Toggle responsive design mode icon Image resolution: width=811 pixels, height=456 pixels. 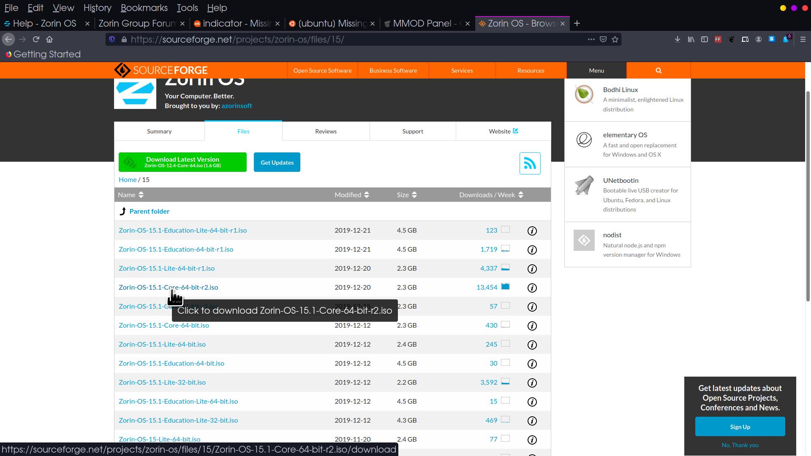[x=745, y=39]
